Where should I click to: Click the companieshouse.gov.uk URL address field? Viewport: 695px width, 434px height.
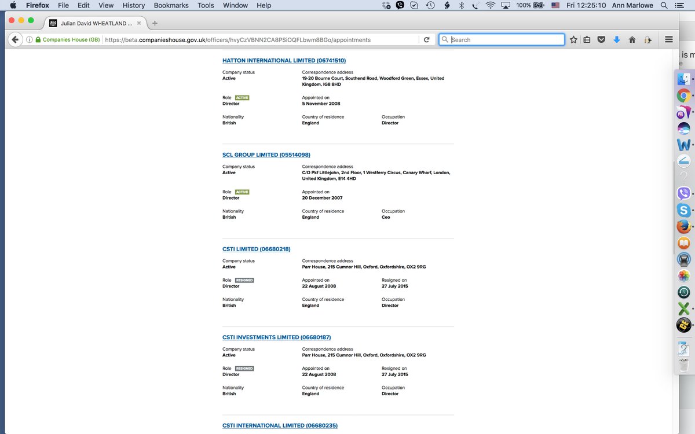click(262, 40)
